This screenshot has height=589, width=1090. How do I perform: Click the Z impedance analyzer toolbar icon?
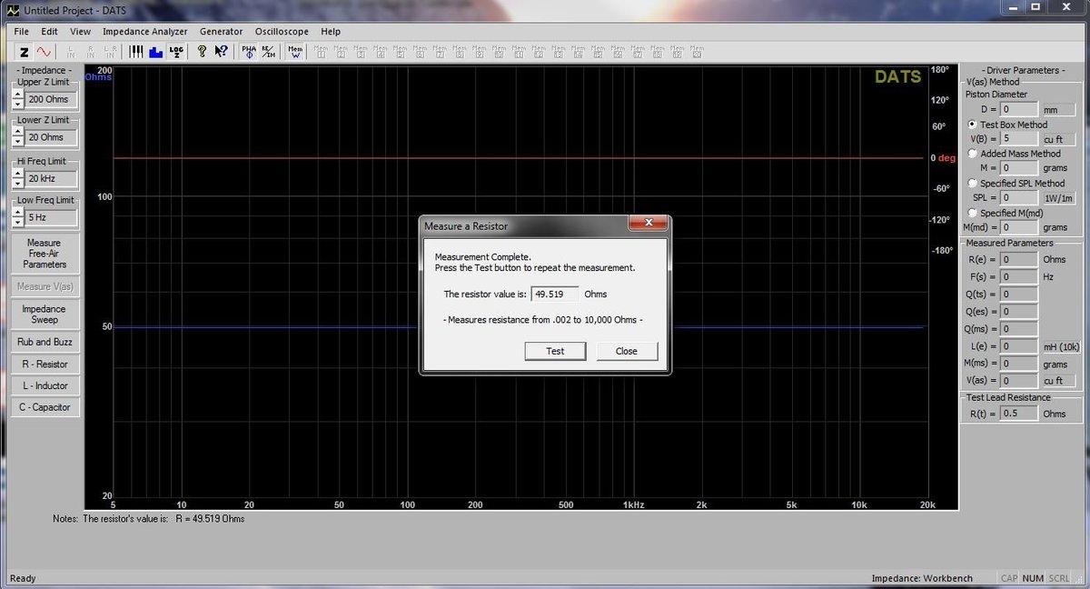(25, 52)
